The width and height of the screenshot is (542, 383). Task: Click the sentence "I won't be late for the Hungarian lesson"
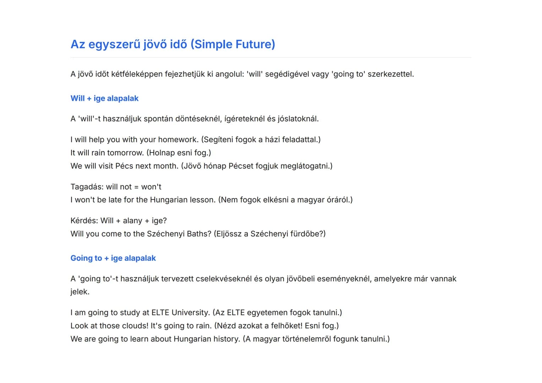(143, 200)
